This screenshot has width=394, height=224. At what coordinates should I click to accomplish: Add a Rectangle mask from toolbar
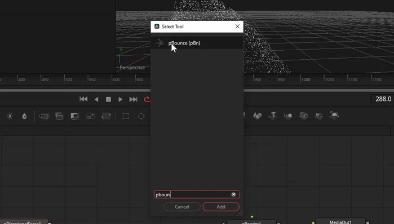coord(126,116)
